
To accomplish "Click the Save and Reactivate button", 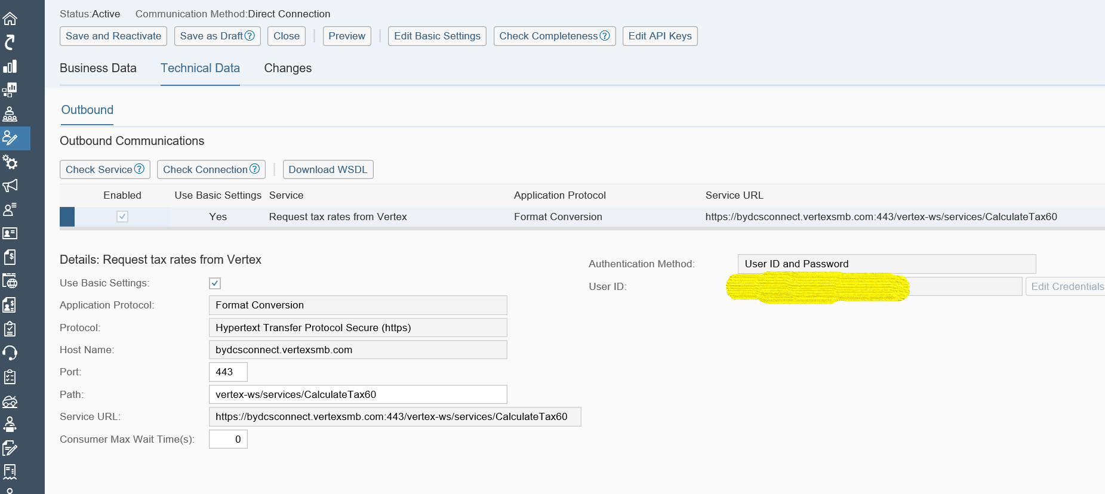I will tap(113, 36).
